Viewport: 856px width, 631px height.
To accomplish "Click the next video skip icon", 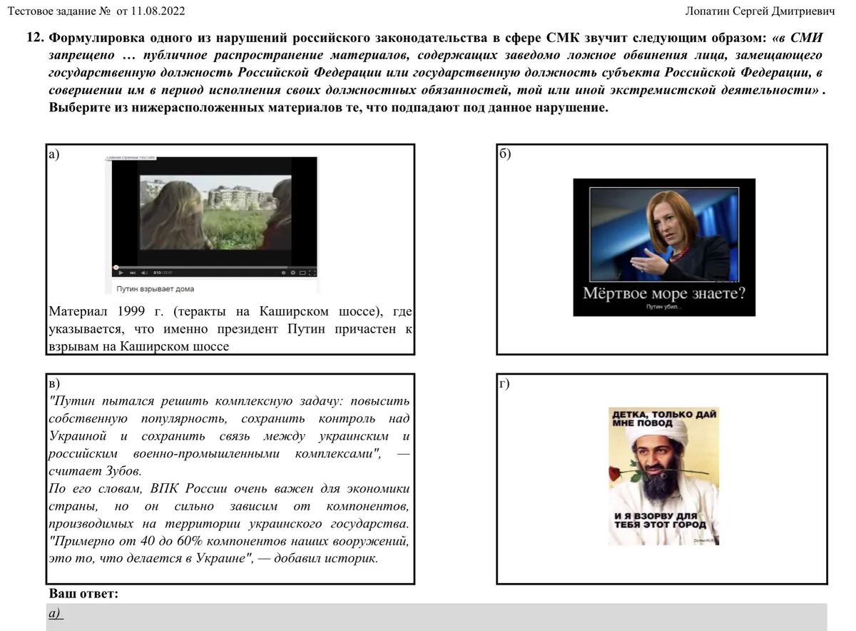I will click(132, 273).
